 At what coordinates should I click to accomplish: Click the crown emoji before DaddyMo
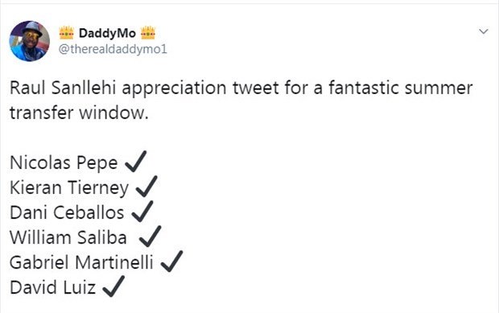pyautogui.click(x=67, y=33)
